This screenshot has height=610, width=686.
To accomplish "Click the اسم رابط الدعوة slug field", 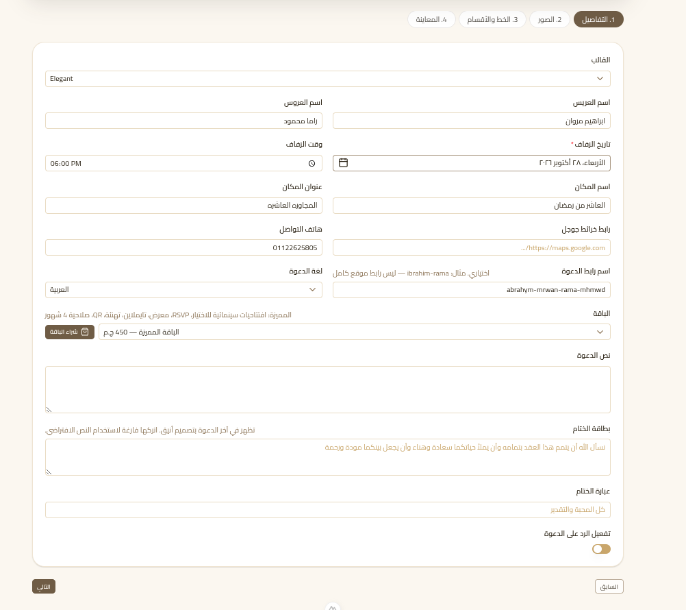I will [x=472, y=290].
